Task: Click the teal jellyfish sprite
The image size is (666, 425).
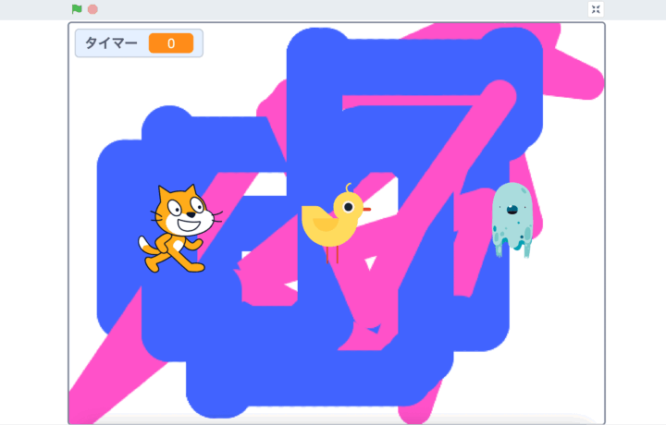Action: [511, 218]
